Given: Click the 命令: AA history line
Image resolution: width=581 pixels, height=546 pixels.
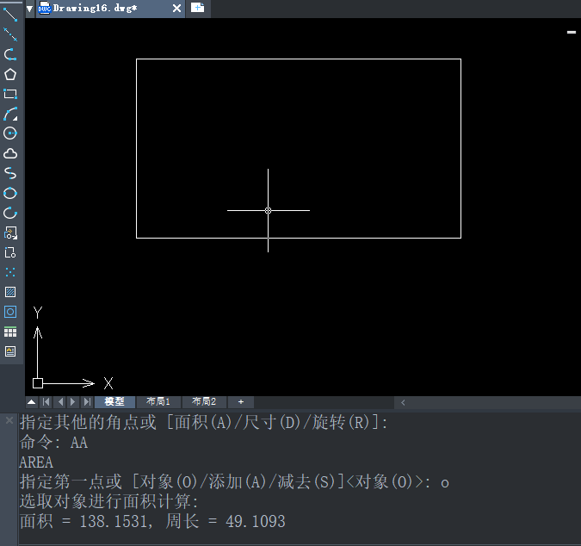Looking at the screenshot, I should coord(53,443).
